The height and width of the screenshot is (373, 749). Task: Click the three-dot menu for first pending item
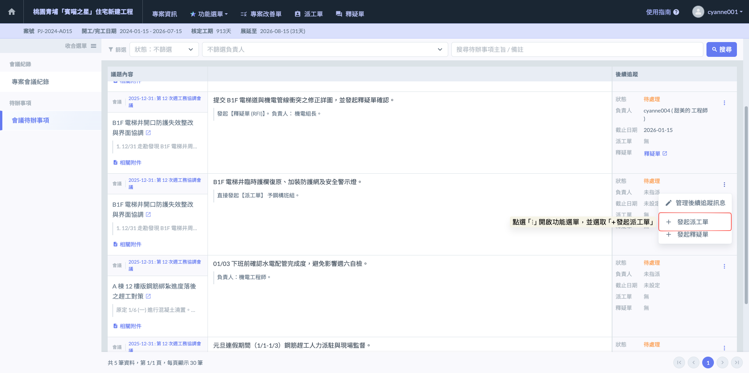(724, 103)
